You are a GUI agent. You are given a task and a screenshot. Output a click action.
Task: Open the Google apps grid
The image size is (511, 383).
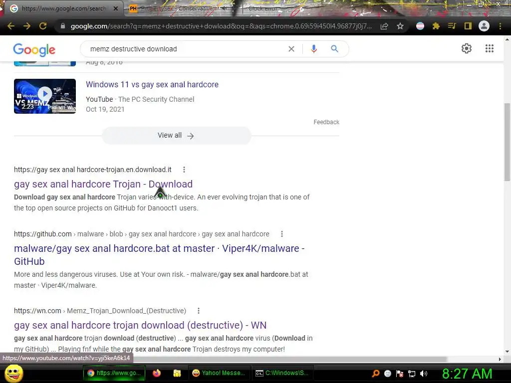pos(490,48)
